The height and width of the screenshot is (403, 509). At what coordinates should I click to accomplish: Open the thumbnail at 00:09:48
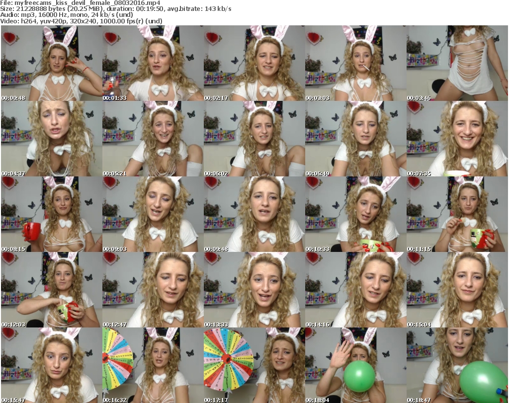pyautogui.click(x=254, y=214)
